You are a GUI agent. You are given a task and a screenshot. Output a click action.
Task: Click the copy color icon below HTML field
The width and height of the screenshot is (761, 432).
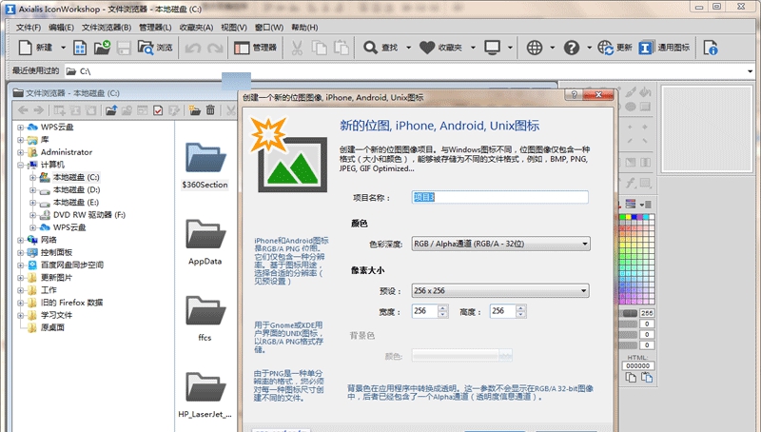[x=631, y=377]
